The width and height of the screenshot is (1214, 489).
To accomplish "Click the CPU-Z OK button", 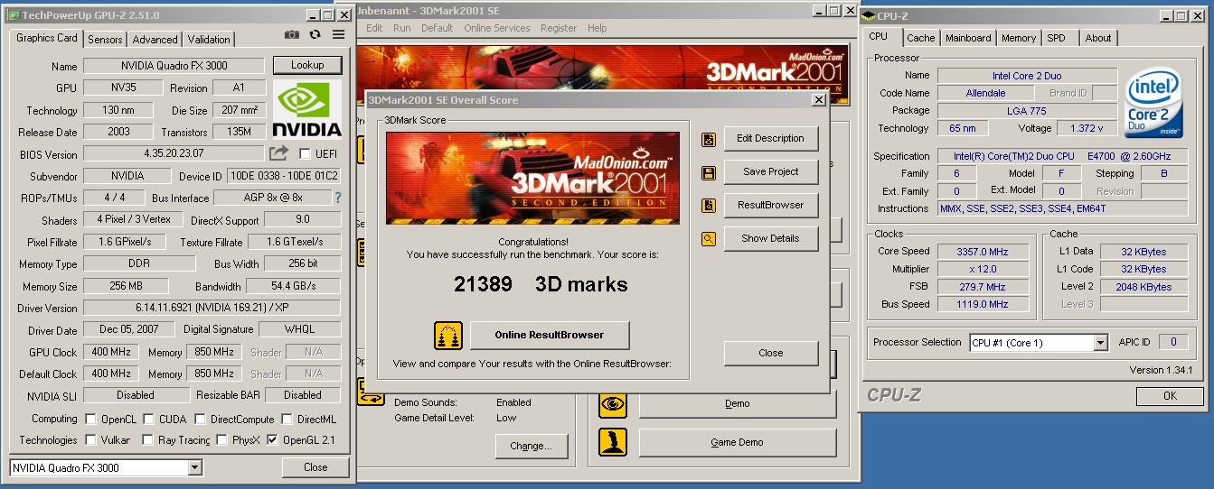I will [x=1170, y=396].
